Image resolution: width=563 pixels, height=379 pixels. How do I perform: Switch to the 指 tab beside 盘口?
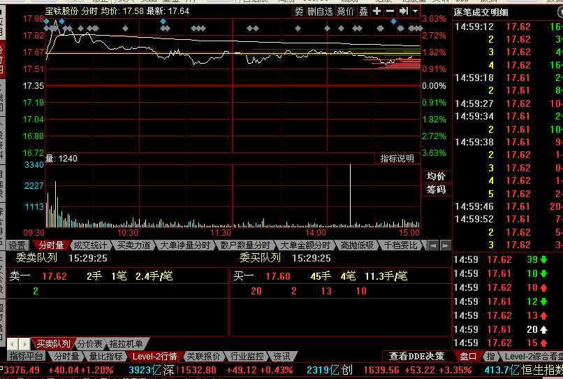click(491, 357)
